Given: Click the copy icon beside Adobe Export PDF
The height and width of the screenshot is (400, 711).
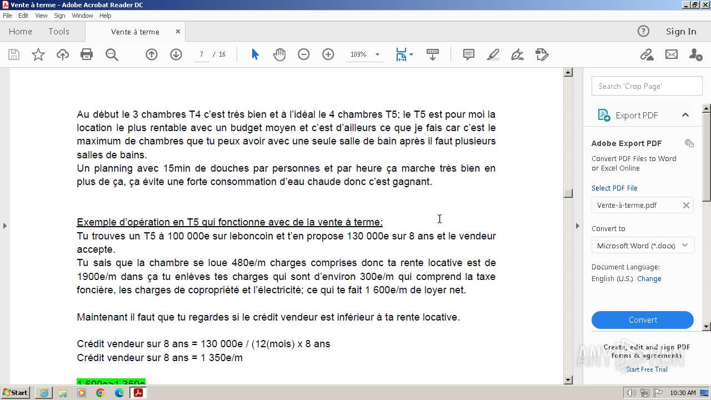Looking at the screenshot, I should [x=689, y=143].
